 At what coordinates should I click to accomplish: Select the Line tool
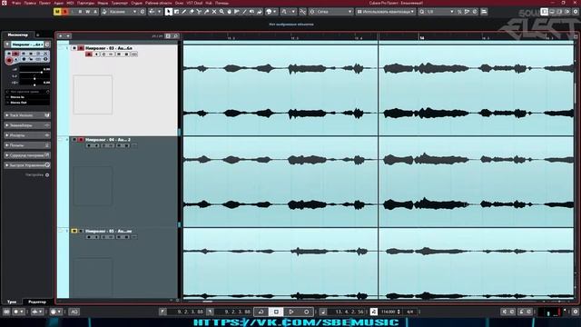(x=244, y=12)
